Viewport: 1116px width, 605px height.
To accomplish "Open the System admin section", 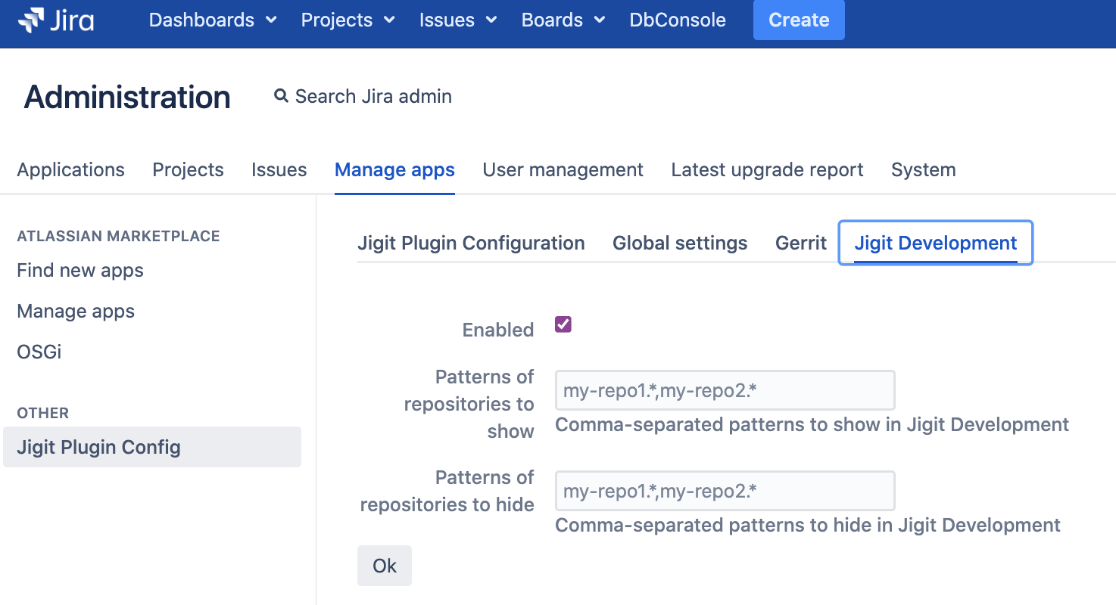I will 922,169.
